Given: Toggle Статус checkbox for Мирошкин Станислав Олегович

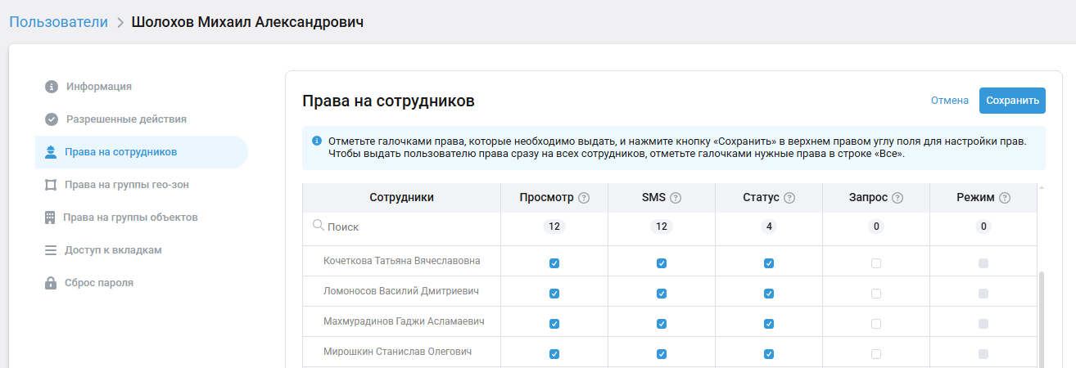Looking at the screenshot, I should pos(769,354).
